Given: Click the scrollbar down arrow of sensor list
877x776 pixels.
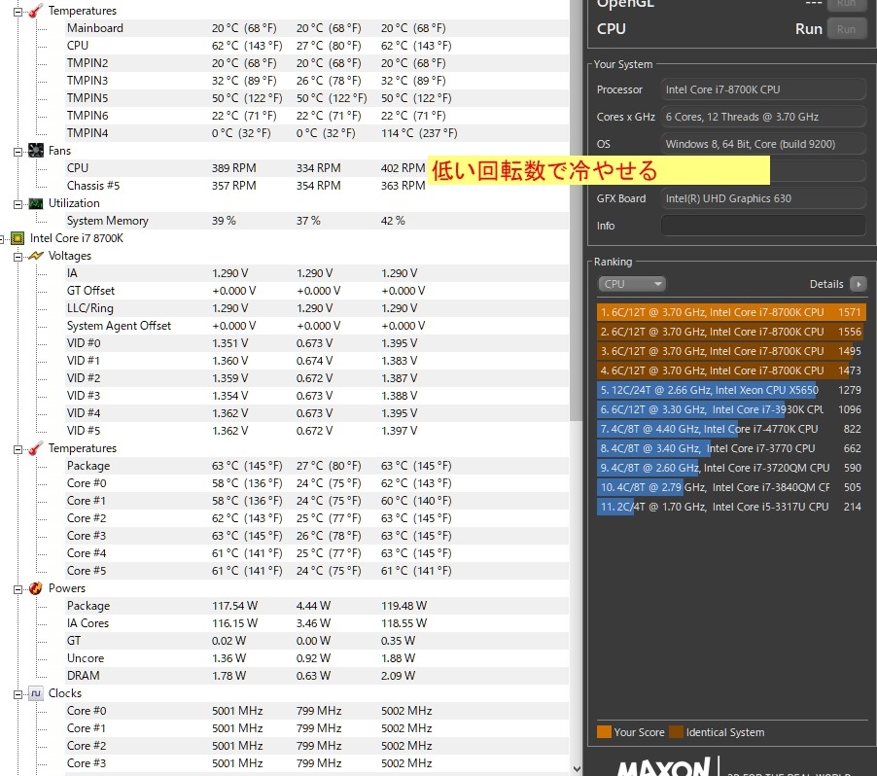Looking at the screenshot, I should (577, 769).
